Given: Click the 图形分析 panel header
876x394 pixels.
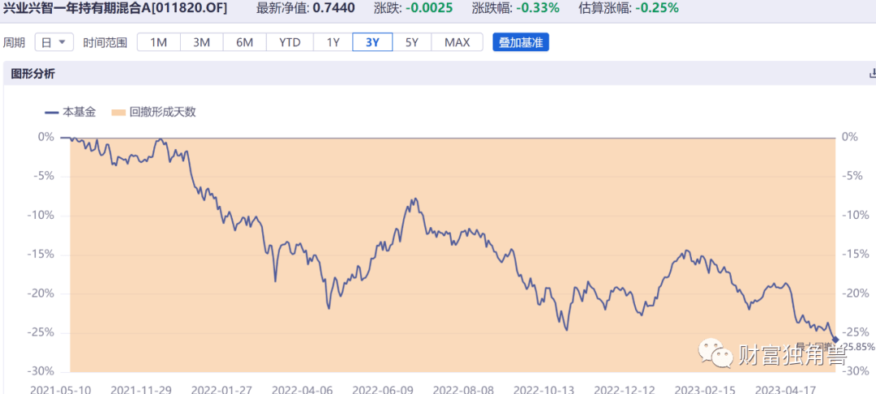Looking at the screenshot, I should (x=33, y=74).
